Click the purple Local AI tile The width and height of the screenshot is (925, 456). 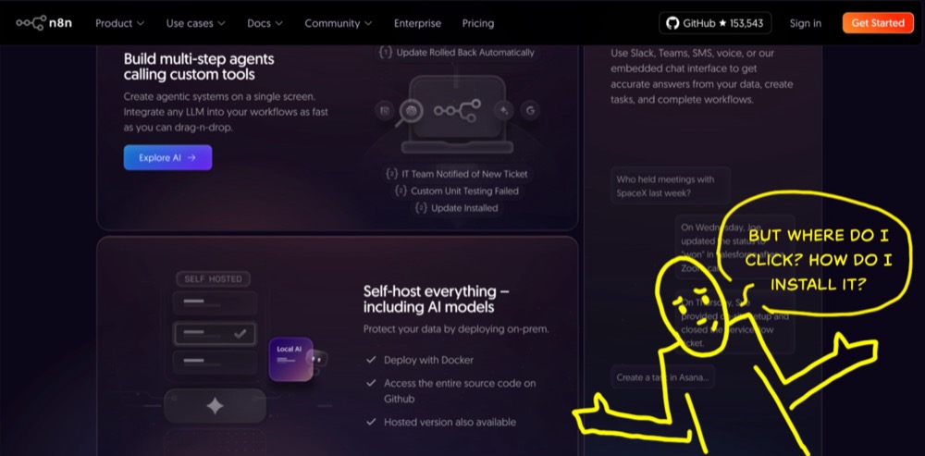tap(290, 359)
